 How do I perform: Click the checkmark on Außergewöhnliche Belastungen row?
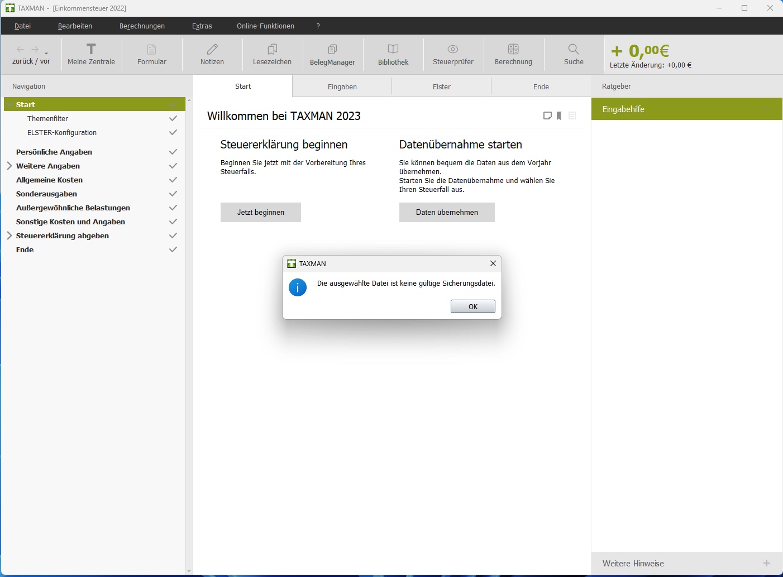(x=173, y=208)
